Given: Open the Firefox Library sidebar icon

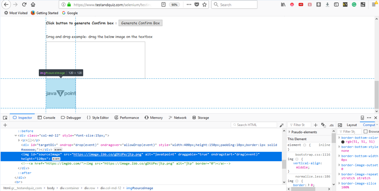Looking at the screenshot, I should tap(283, 5).
